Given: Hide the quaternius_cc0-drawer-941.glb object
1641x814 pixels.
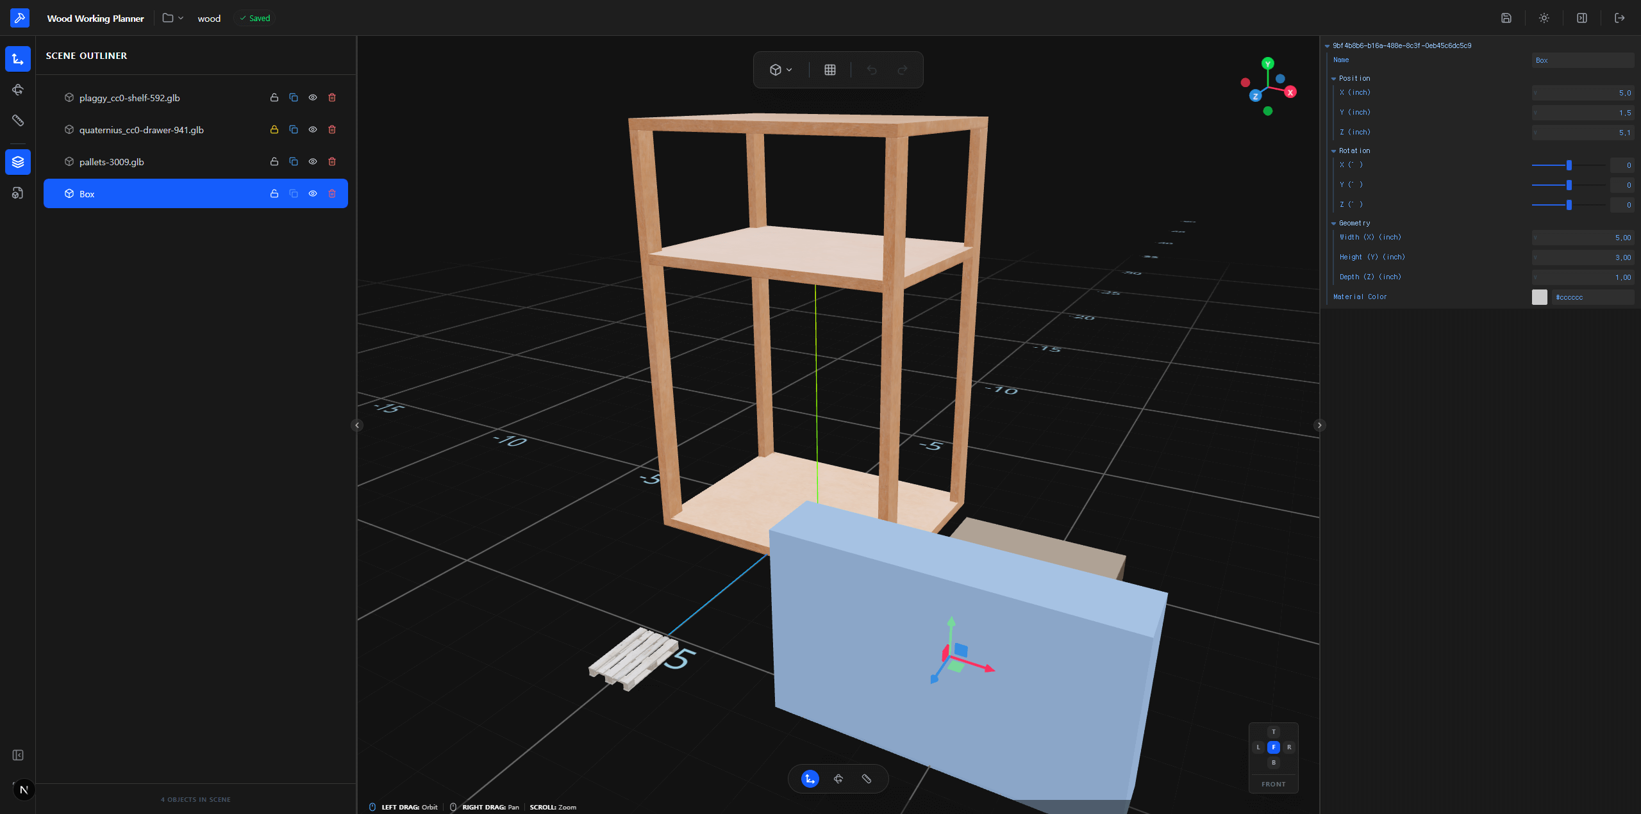Looking at the screenshot, I should coord(313,129).
